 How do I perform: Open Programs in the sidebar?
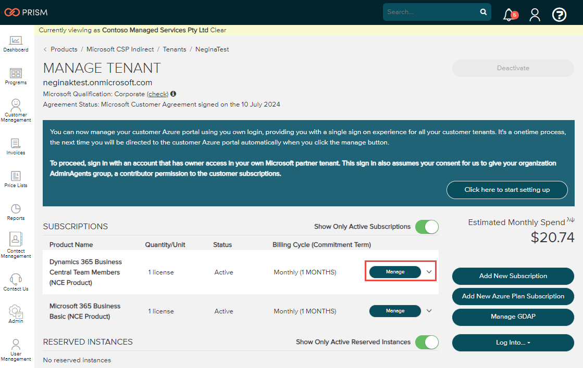tap(16, 76)
